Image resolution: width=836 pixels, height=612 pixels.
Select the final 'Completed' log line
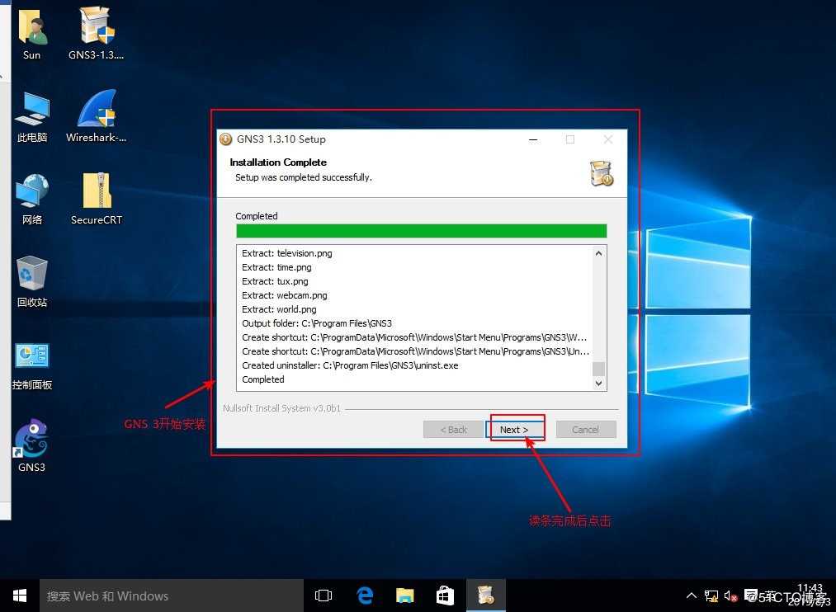tap(263, 379)
